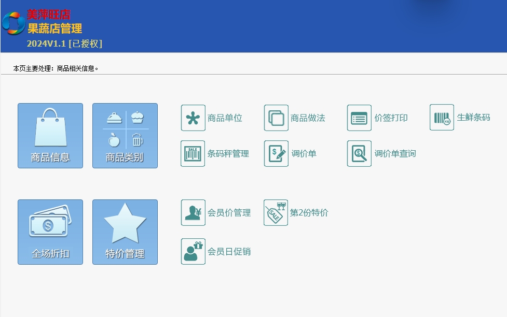The image size is (507, 317).
Task: Click the member yen icon for 会员价管理
Action: pos(193,212)
